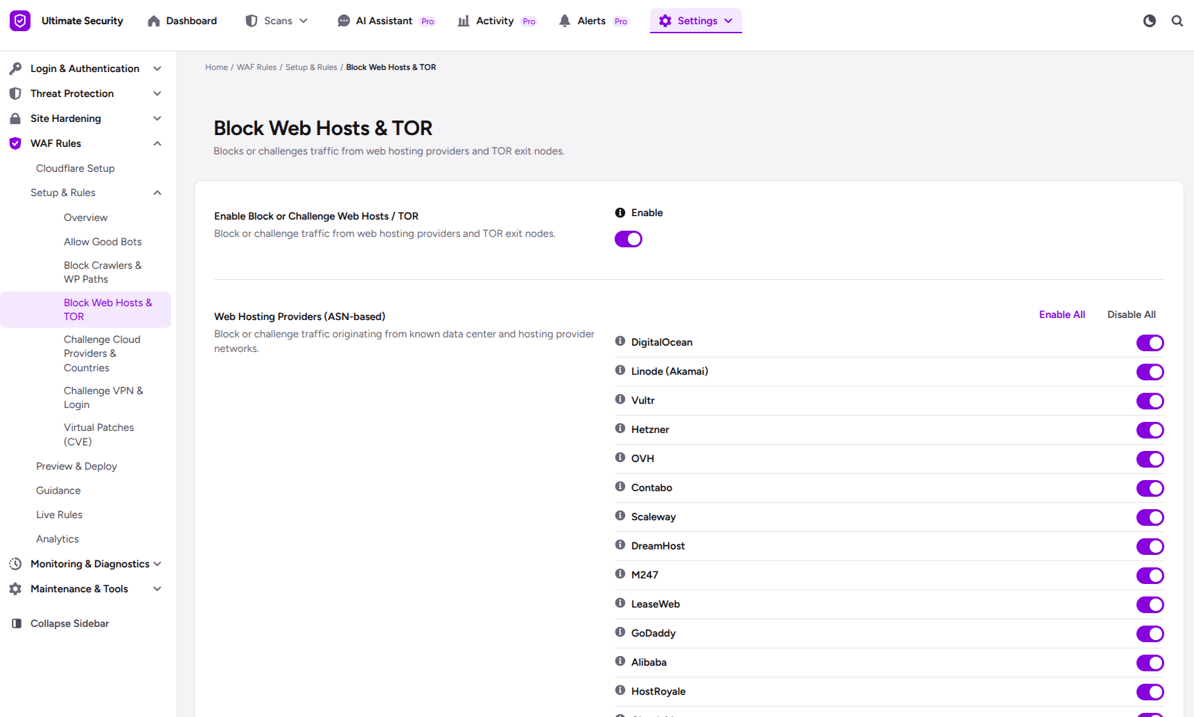Click Enable All providers link
Image resolution: width=1194 pixels, height=717 pixels.
pos(1062,315)
